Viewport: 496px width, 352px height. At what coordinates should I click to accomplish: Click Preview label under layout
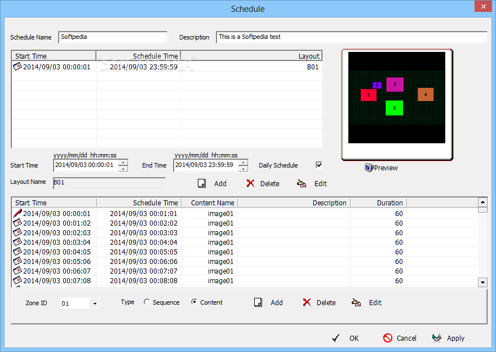coord(386,168)
